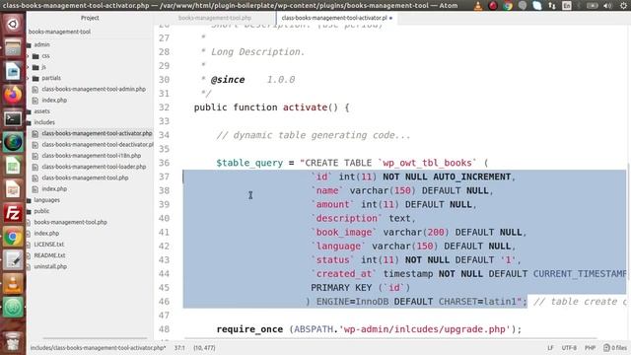Open Ubuntu Dash search launcher
Viewport: 631px width, 355px height.
tap(13, 24)
